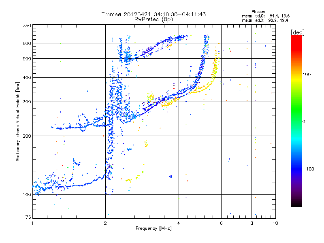Select the 'mean, sd,O: -84.4, 15.6' line
Viewport: 324px width, 243px height.
(x=266, y=16)
